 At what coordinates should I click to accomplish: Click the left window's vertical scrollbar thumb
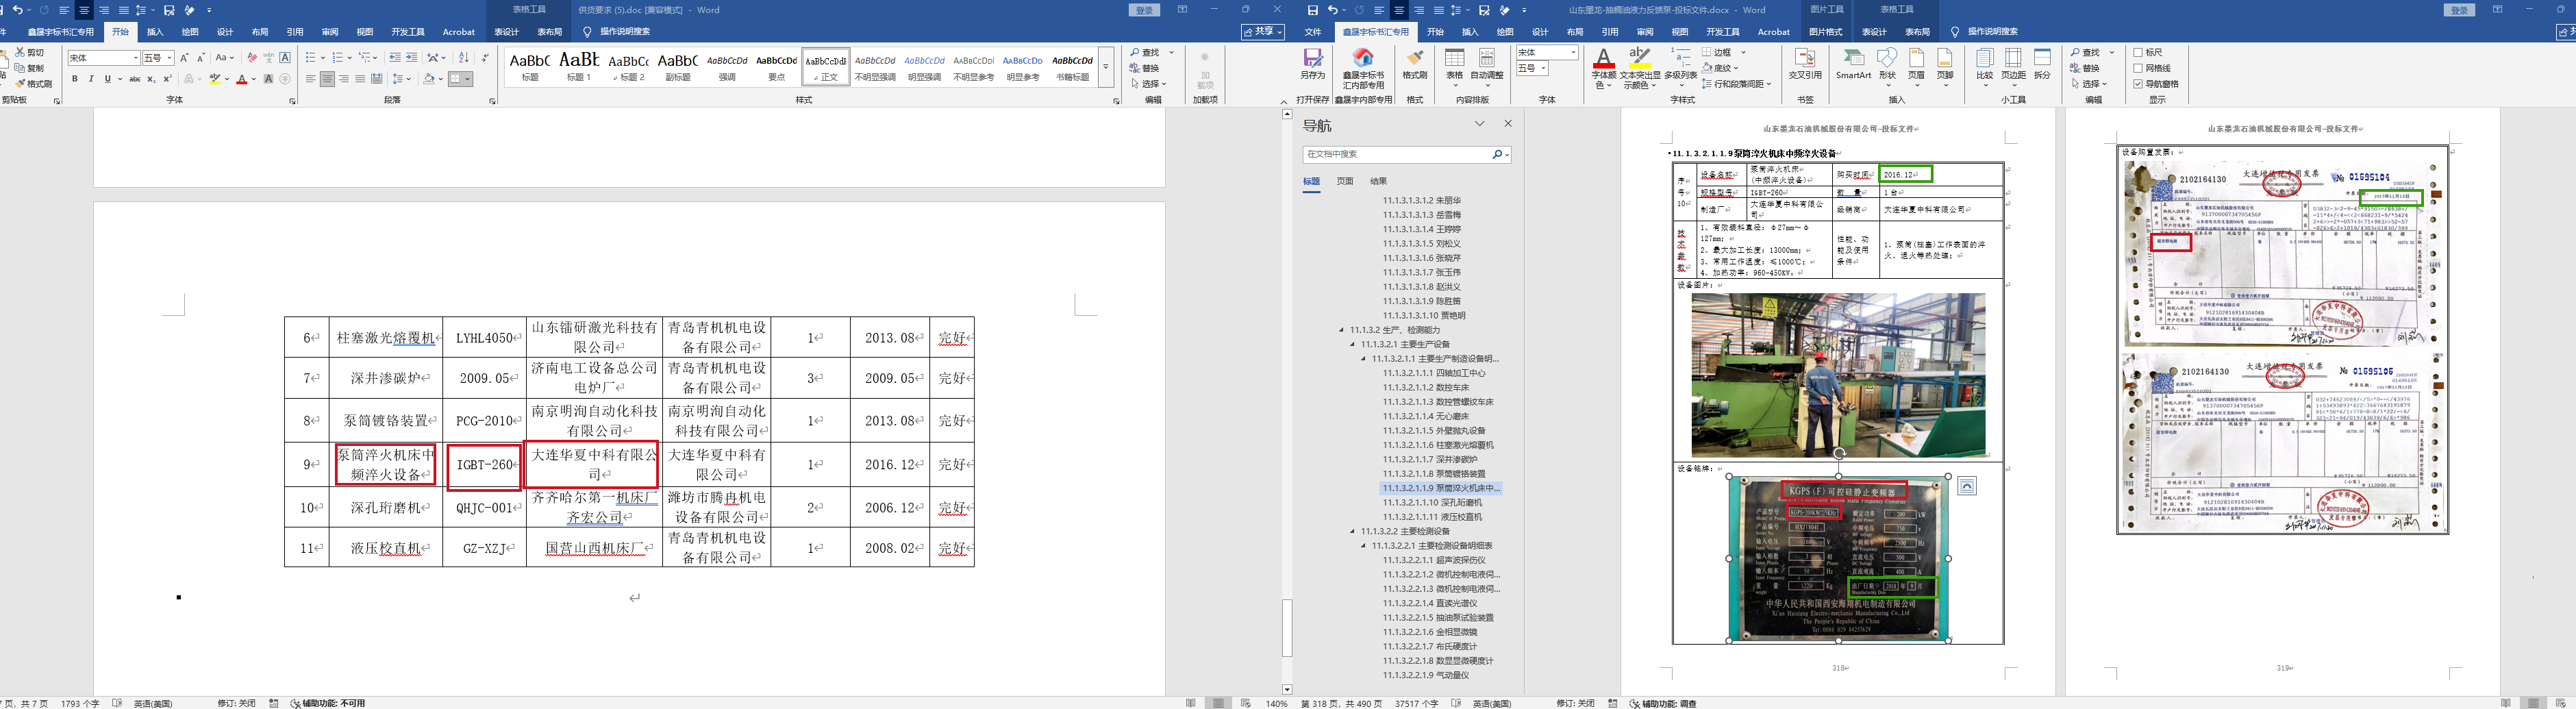click(x=1287, y=627)
